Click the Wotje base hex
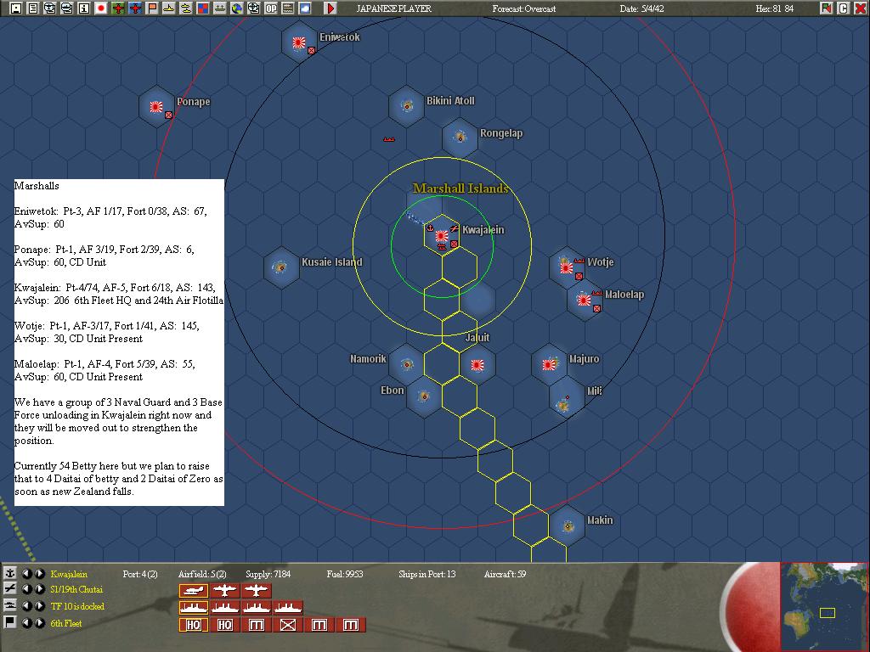 click(567, 267)
